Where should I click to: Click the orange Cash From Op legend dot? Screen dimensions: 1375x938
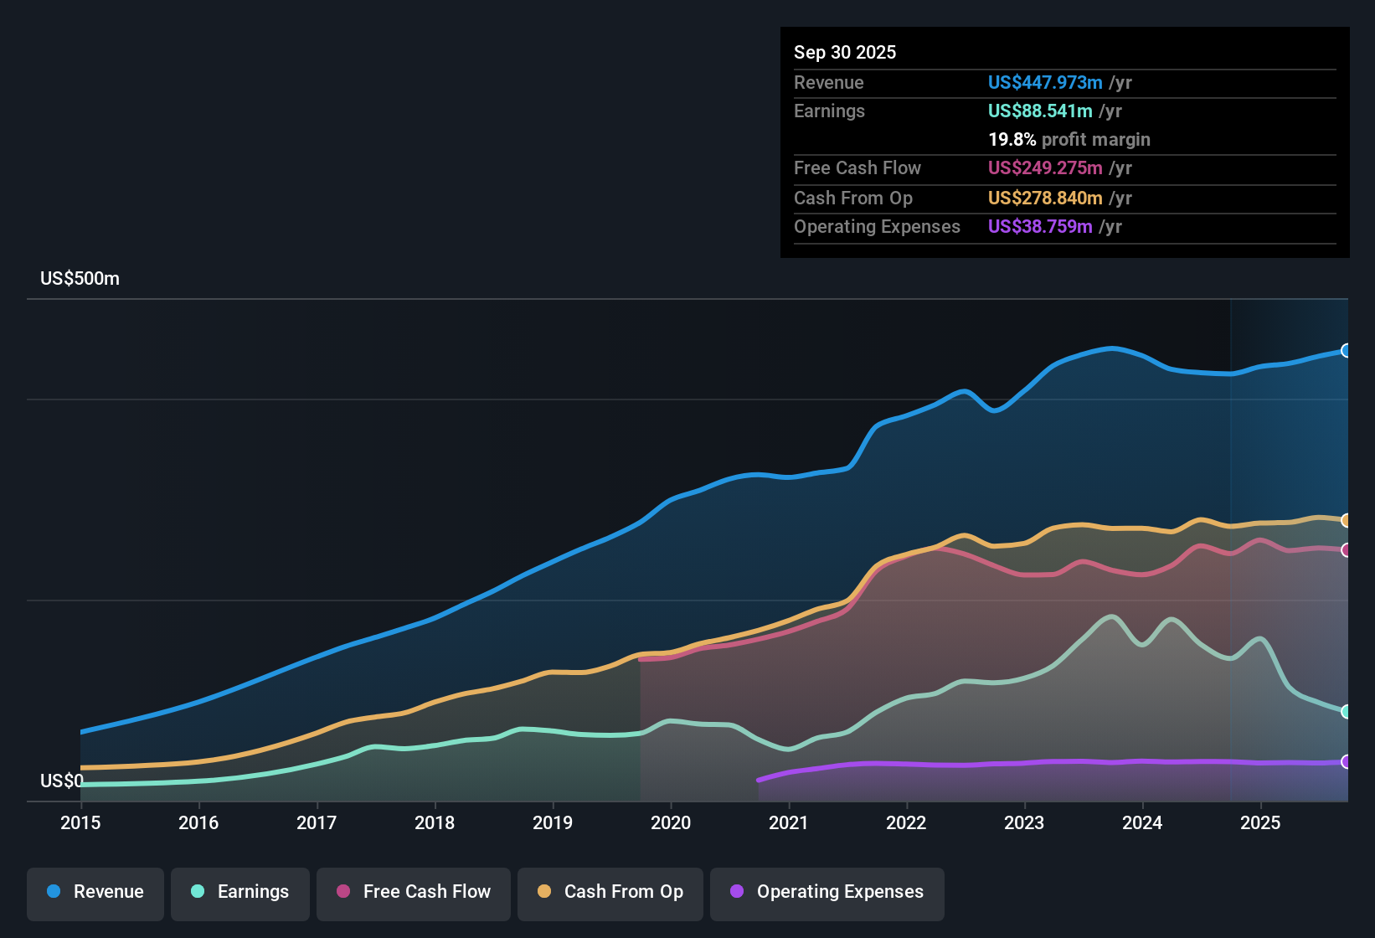pos(543,892)
